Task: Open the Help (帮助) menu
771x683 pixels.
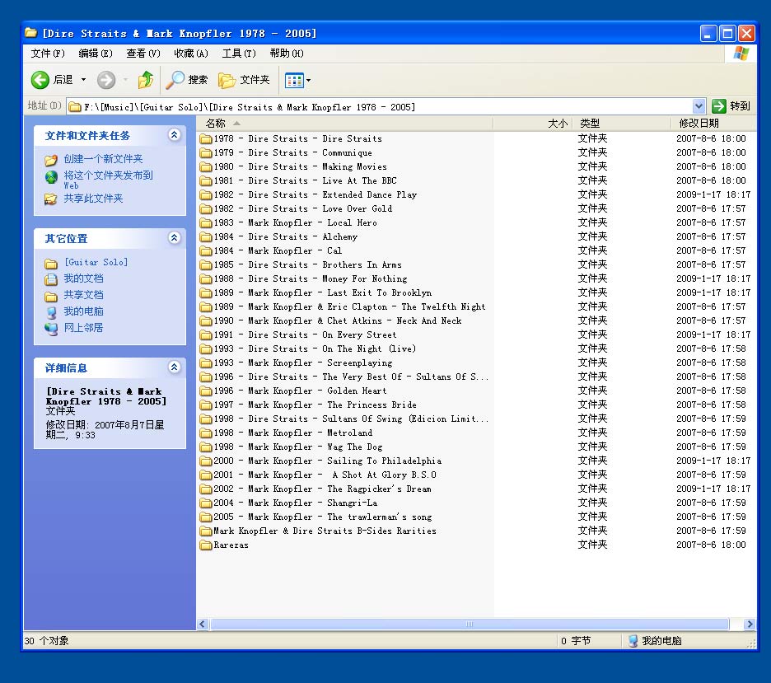Action: pos(287,53)
